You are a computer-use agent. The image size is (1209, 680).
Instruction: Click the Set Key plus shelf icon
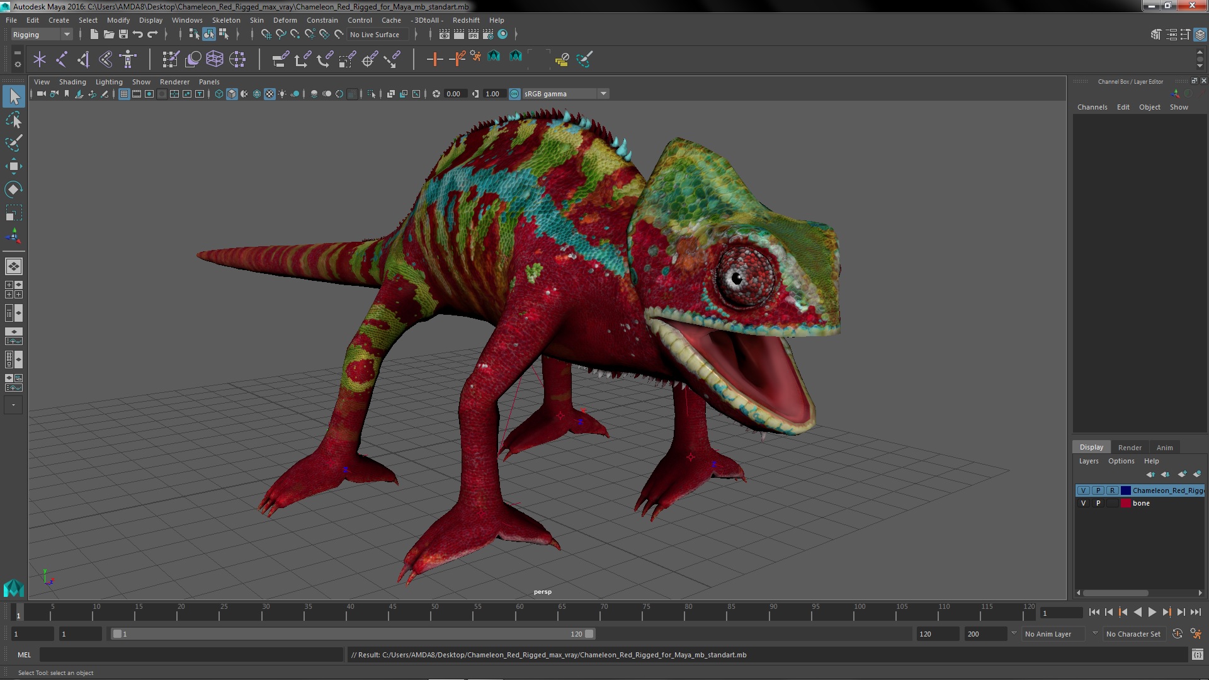(x=434, y=59)
